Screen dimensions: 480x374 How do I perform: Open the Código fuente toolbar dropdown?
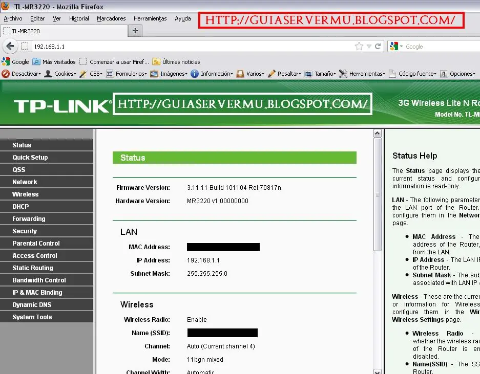(412, 74)
